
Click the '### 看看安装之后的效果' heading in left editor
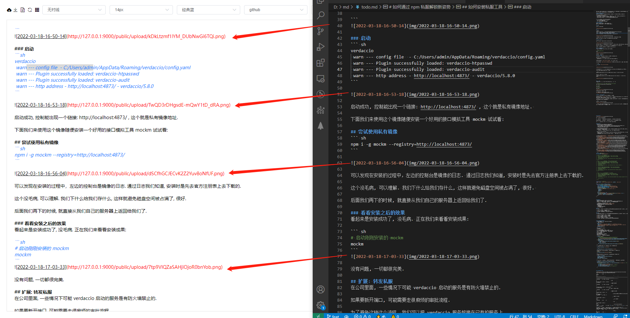click(x=40, y=223)
